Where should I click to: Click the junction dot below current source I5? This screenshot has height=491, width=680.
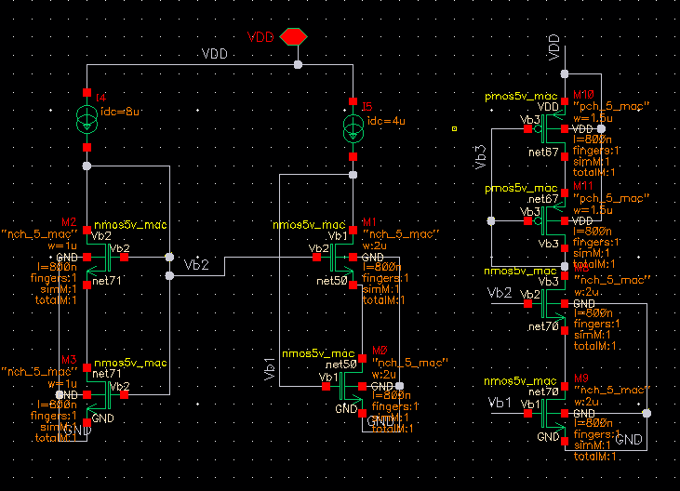pos(353,175)
